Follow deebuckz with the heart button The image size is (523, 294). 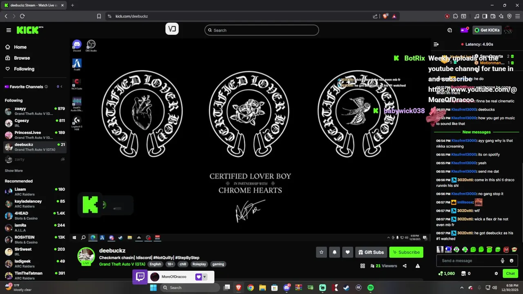[x=347, y=252]
